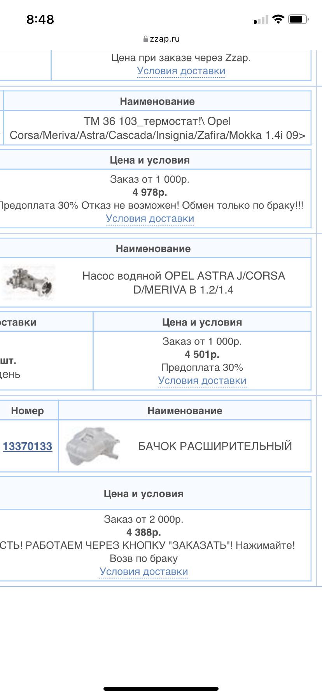Tap the 4 388р. price
This screenshot has height=697, width=322.
coord(143,532)
